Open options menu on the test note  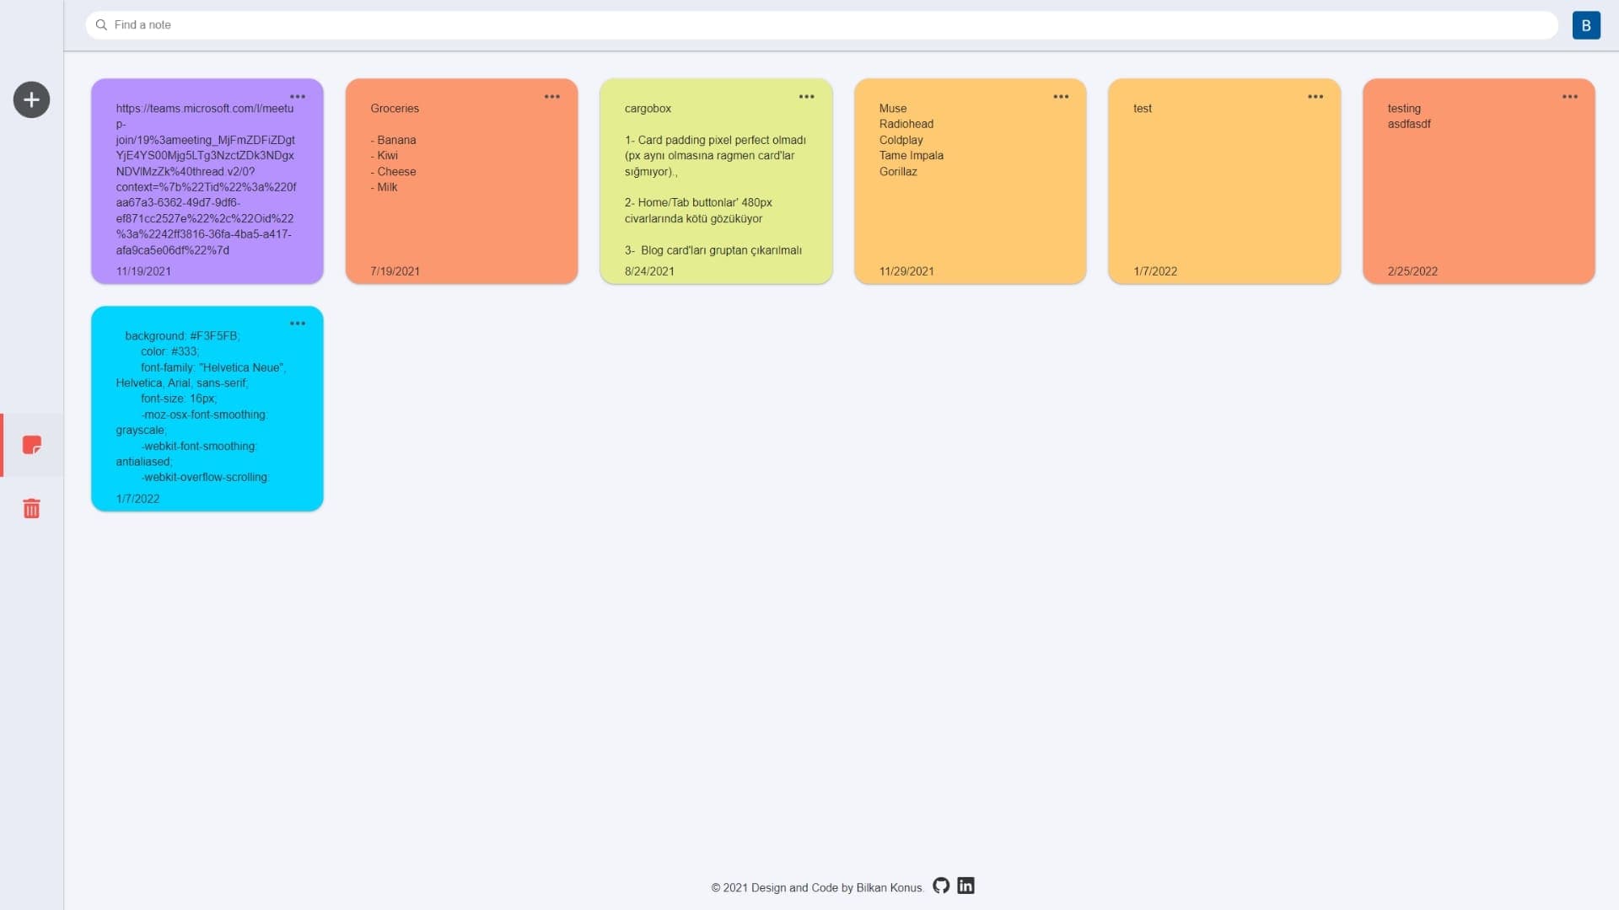(1315, 97)
